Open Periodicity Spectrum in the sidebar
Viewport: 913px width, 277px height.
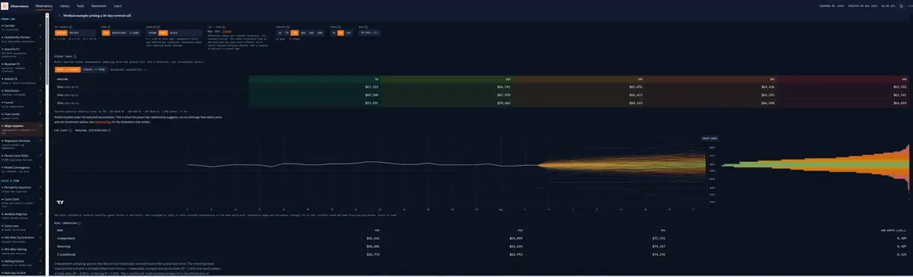tap(22, 189)
